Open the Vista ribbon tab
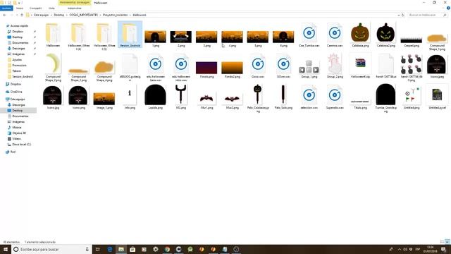Screen dimensions: 451x254 coord(51,8)
